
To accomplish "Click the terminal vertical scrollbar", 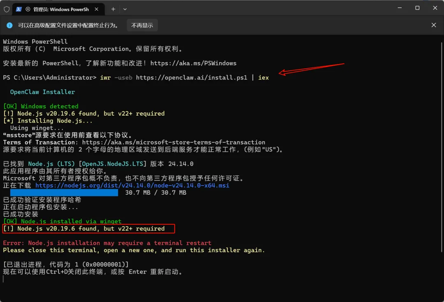I will click(x=442, y=147).
